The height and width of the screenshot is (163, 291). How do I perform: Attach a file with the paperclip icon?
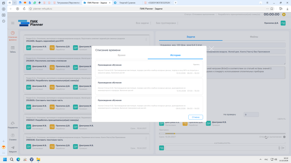pyautogui.click(x=279, y=148)
